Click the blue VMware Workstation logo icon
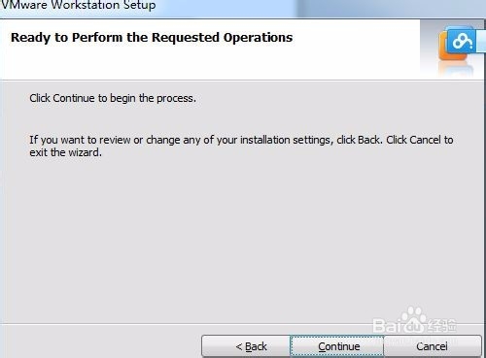This screenshot has height=358, width=486. (x=462, y=40)
